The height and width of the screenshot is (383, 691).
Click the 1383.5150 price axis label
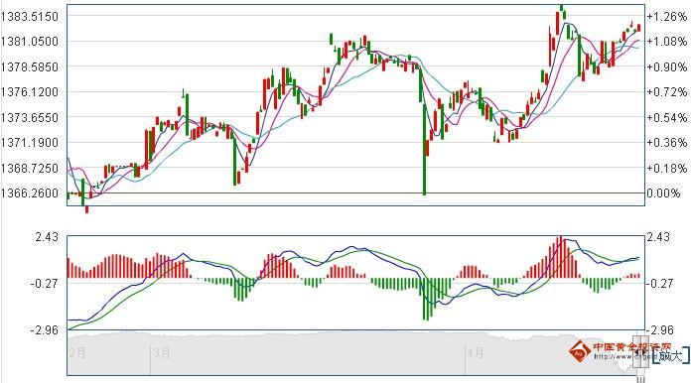click(x=30, y=17)
